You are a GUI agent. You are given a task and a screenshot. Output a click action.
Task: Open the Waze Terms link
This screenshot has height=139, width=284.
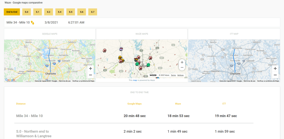173,75
